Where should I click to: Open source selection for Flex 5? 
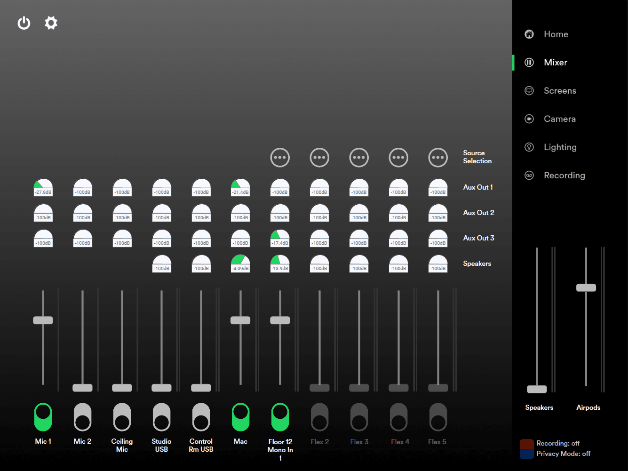click(438, 158)
